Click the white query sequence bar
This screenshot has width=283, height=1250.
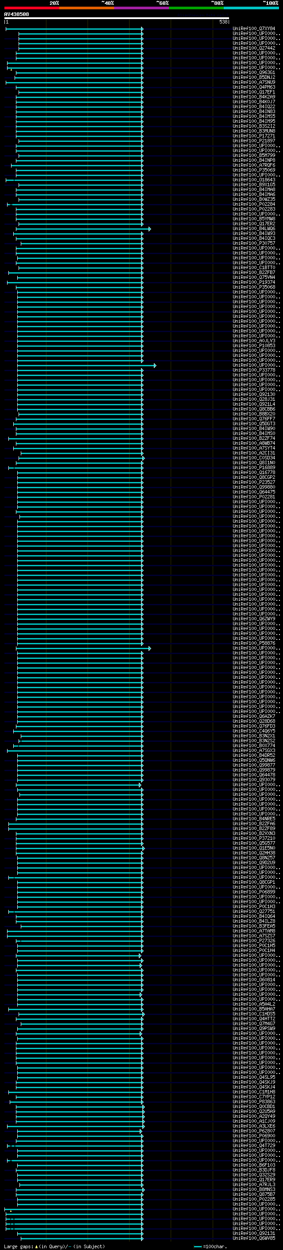tap(117, 19)
